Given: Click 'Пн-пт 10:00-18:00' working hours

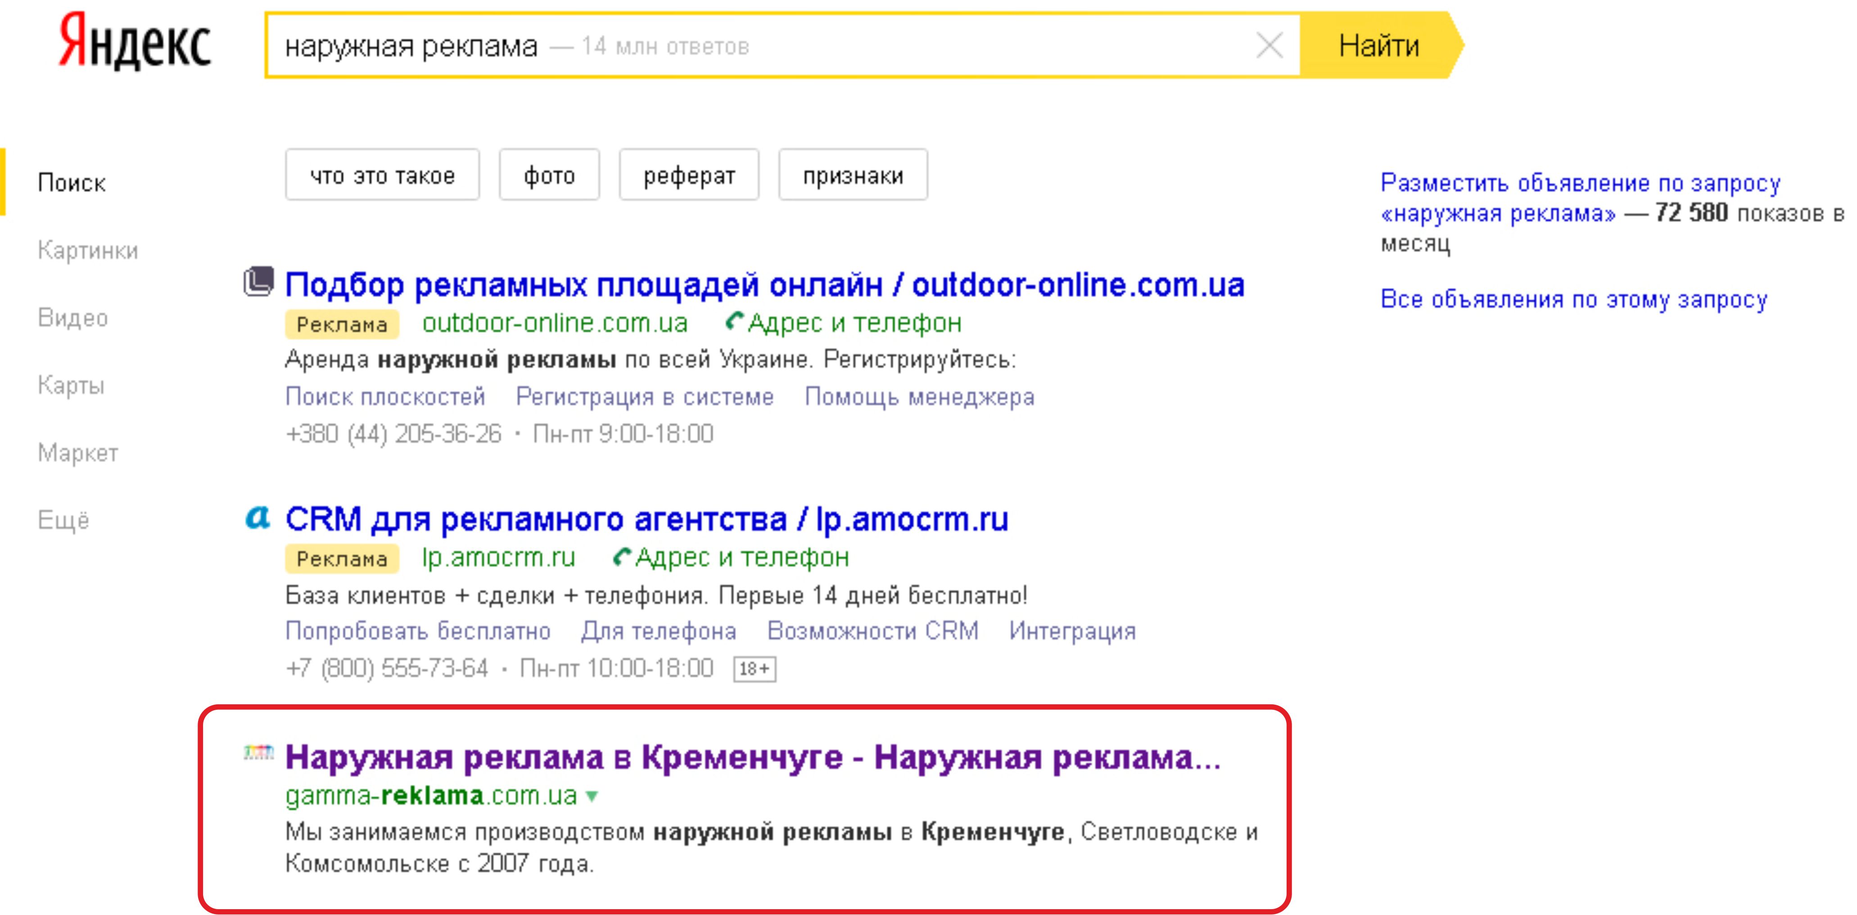Looking at the screenshot, I should 616,669.
